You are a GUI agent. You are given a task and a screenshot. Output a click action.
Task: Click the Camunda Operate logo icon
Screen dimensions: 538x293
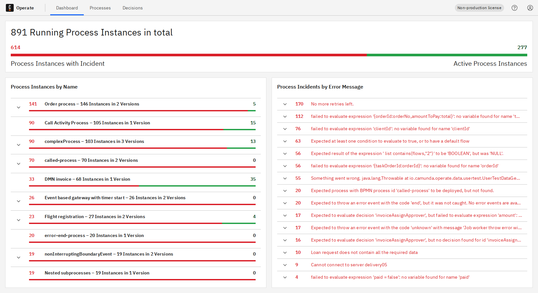coord(10,8)
